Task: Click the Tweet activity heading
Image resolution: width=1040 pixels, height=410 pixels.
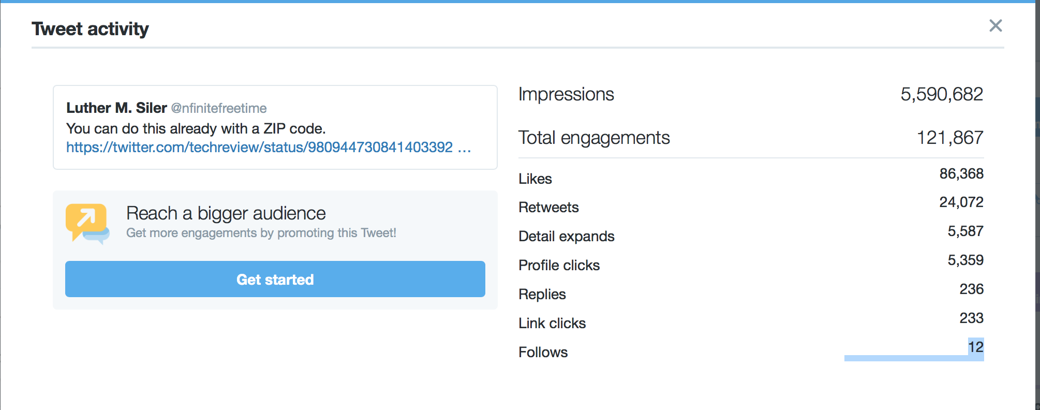Action: [90, 29]
